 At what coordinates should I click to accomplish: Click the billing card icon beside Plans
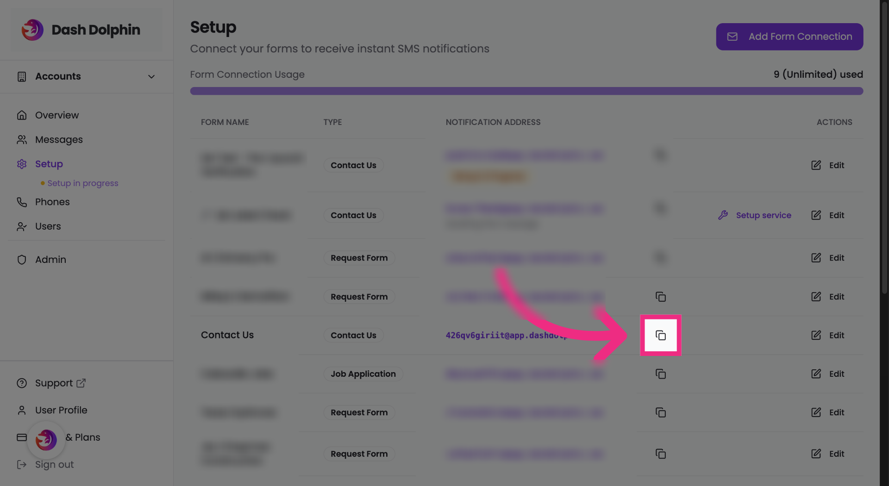click(22, 437)
